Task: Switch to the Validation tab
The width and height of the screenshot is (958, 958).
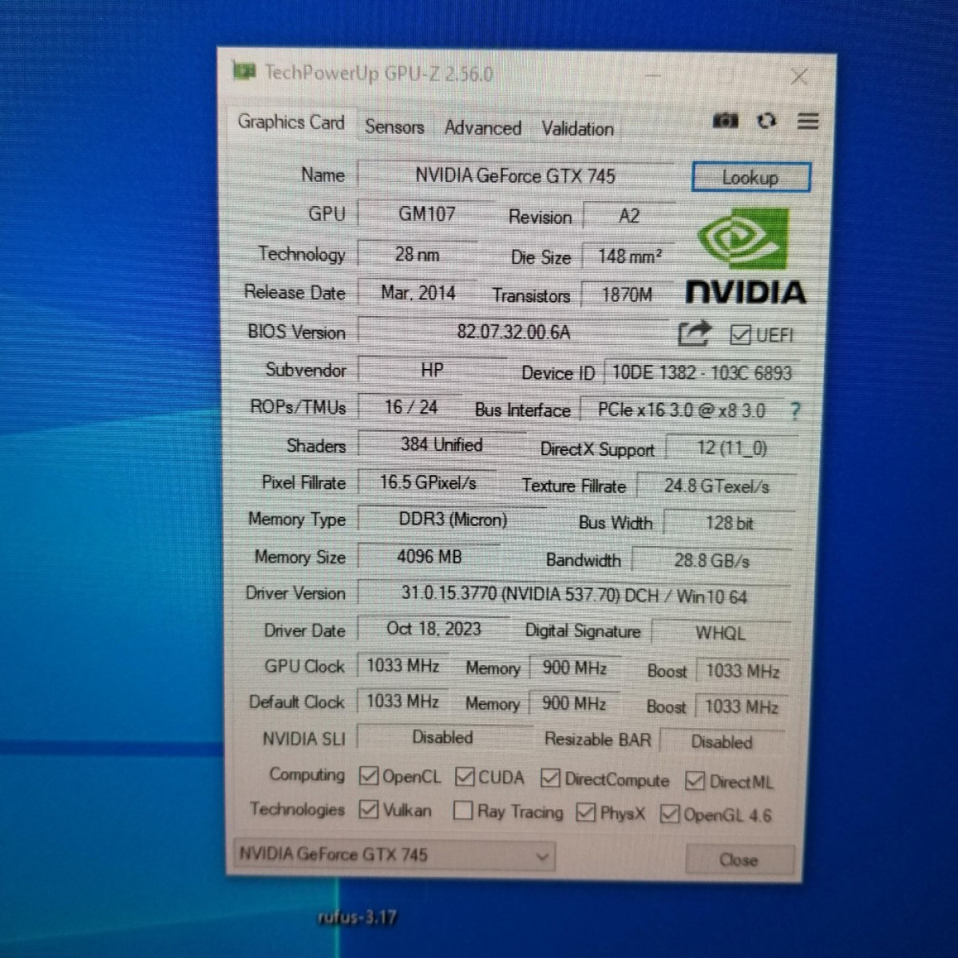Action: (577, 129)
